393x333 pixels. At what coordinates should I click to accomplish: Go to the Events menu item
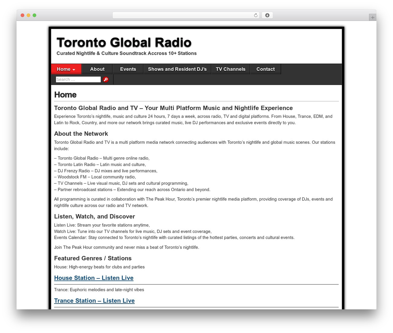point(128,69)
